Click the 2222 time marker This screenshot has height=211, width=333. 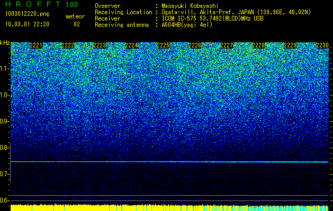68,45
